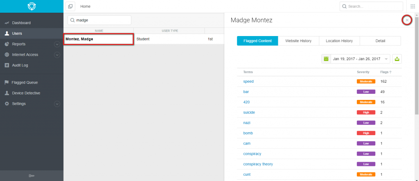Open the flagged term bomb

pyautogui.click(x=248, y=133)
